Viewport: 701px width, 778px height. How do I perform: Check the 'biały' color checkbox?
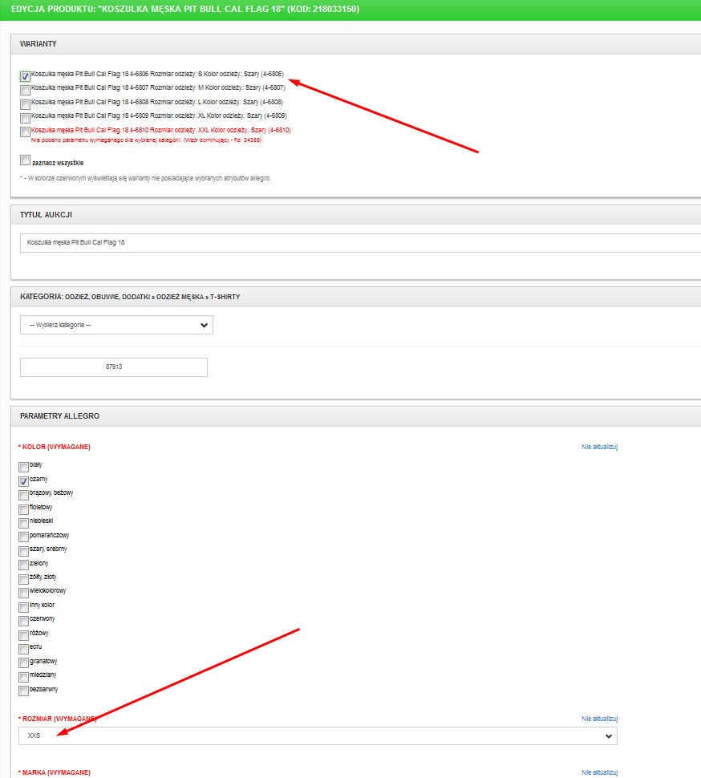pos(24,466)
